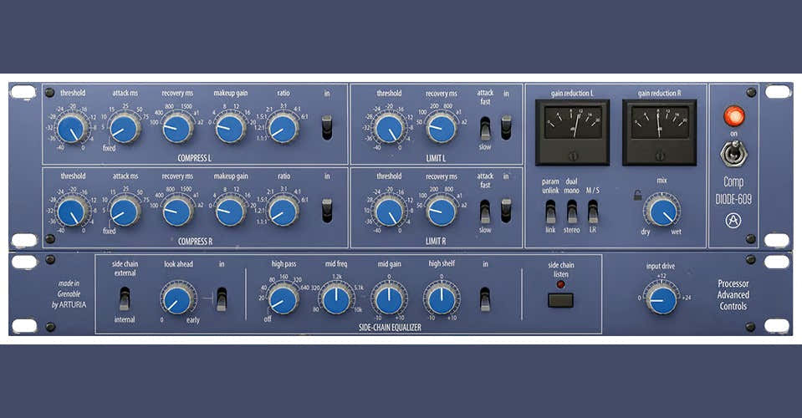
Task: Toggle the Compress L in switch
Action: (x=327, y=128)
